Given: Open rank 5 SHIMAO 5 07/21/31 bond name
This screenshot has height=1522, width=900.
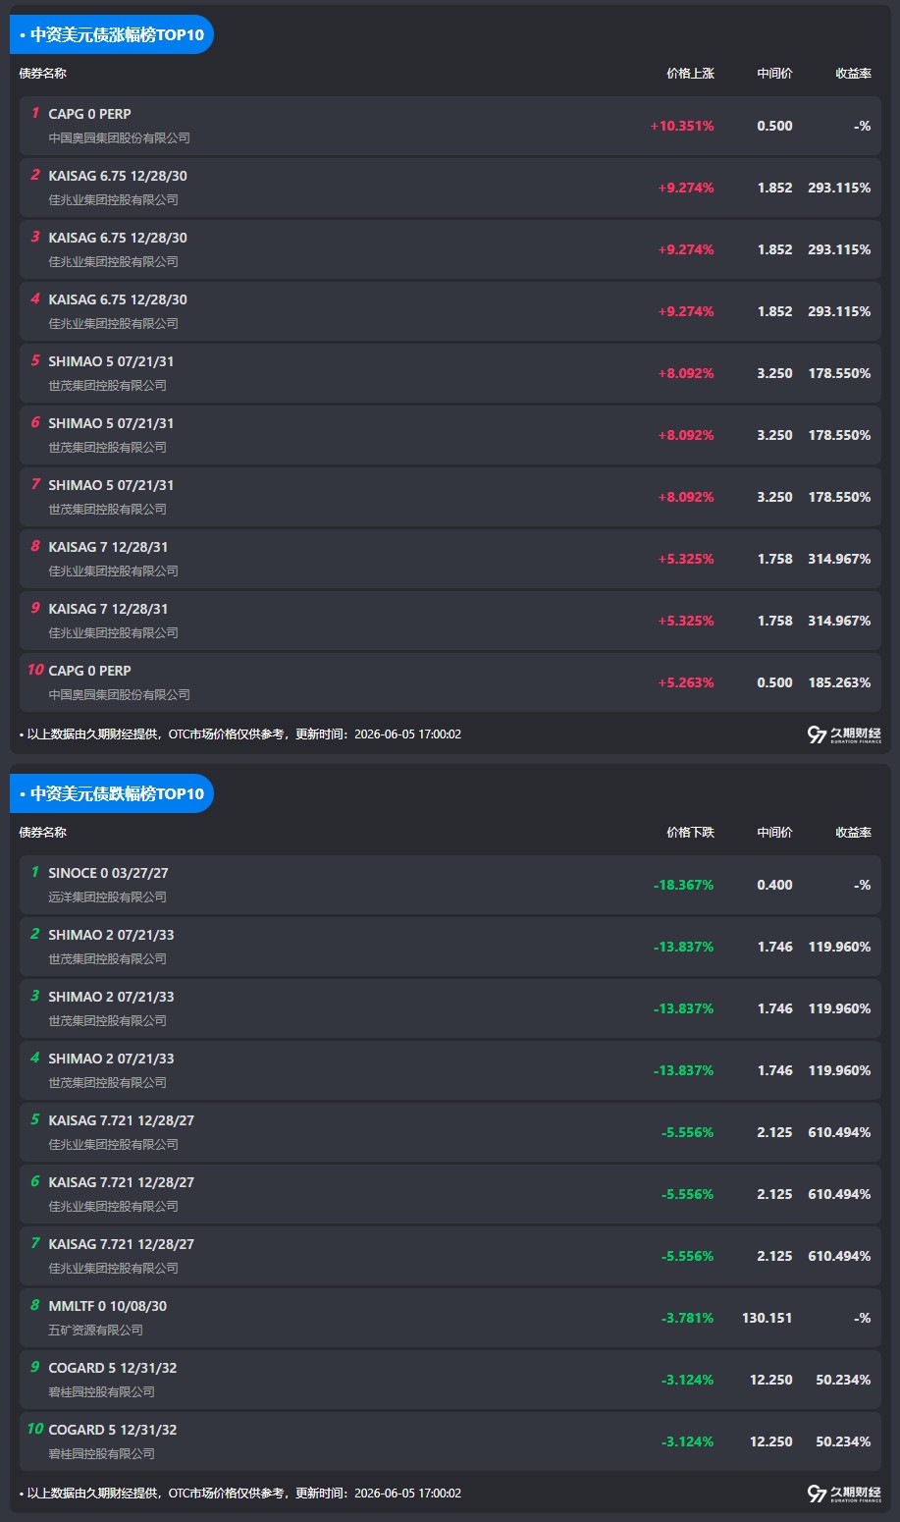Looking at the screenshot, I should tap(111, 361).
